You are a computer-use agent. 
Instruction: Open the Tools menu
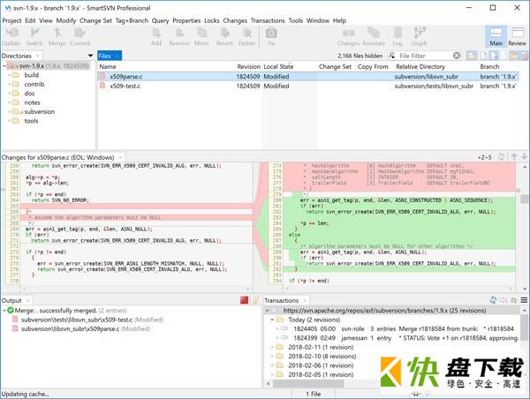click(295, 20)
